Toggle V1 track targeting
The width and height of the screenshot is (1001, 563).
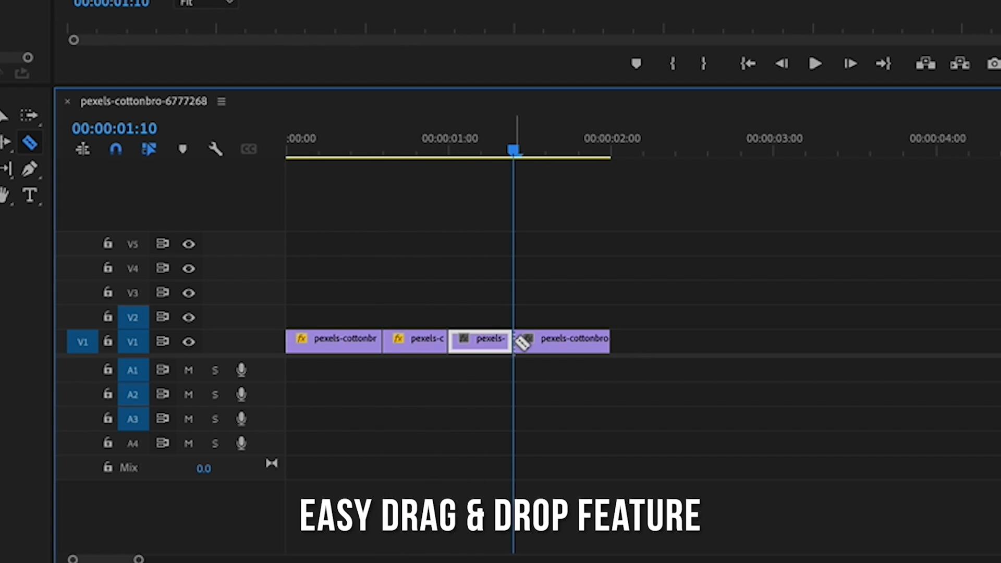tap(133, 341)
